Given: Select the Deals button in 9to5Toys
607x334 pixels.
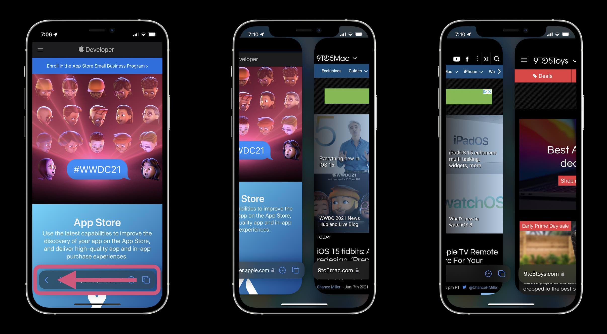Looking at the screenshot, I should click(545, 75).
